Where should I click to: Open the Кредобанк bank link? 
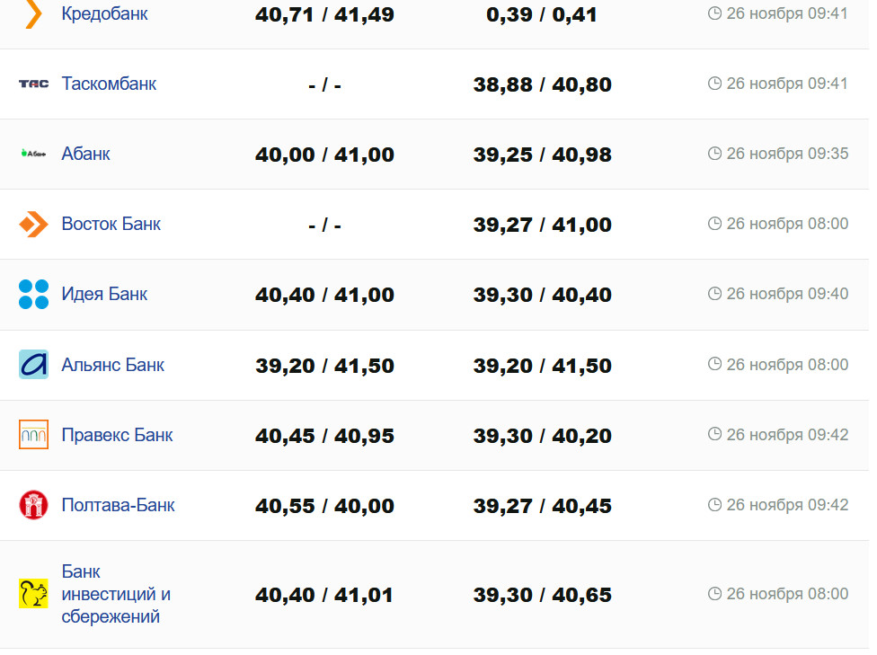tap(104, 13)
